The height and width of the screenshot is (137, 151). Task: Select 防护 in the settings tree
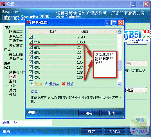[7, 27]
